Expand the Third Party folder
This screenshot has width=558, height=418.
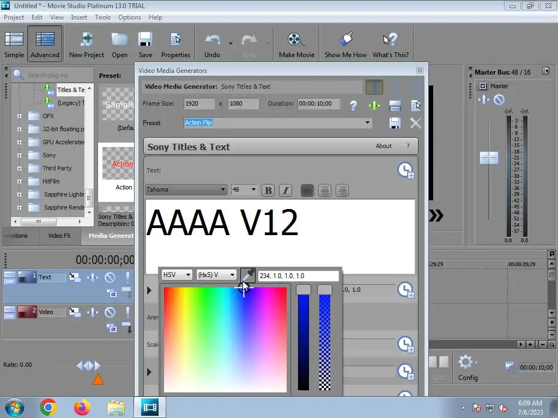point(19,169)
